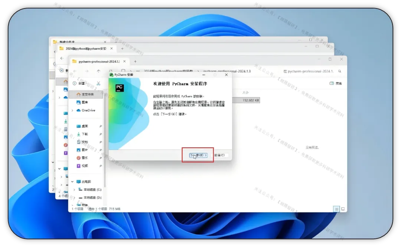Image resolution: width=401 pixels, height=247 pixels.
Task: Minimize the PyCharm installer dialog
Action: 204,75
